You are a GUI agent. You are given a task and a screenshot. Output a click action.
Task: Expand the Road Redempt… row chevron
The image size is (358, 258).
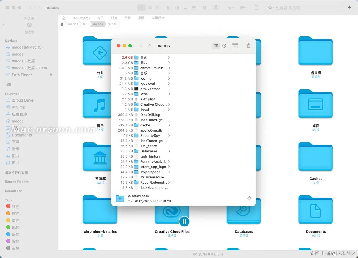(x=169, y=183)
